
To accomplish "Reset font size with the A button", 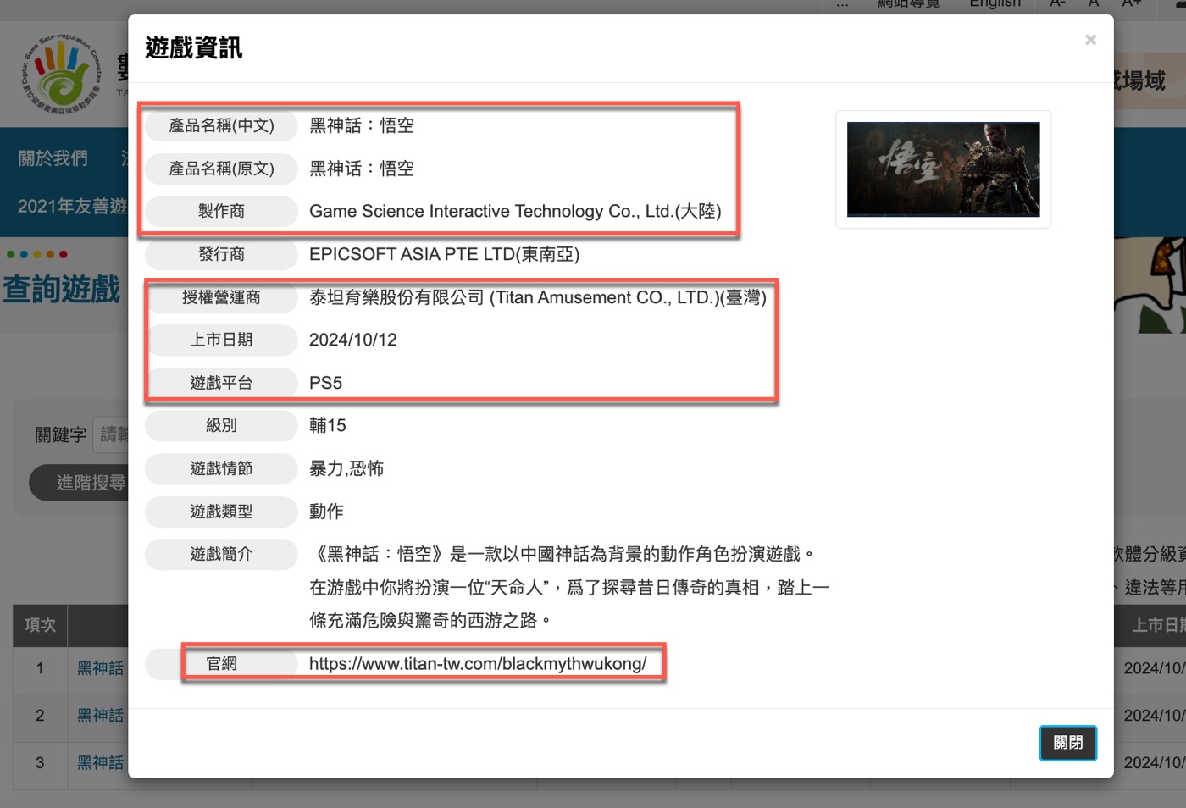I will (1094, 3).
